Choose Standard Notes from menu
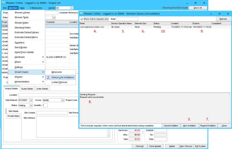The height and width of the screenshot is (149, 232). [23, 28]
